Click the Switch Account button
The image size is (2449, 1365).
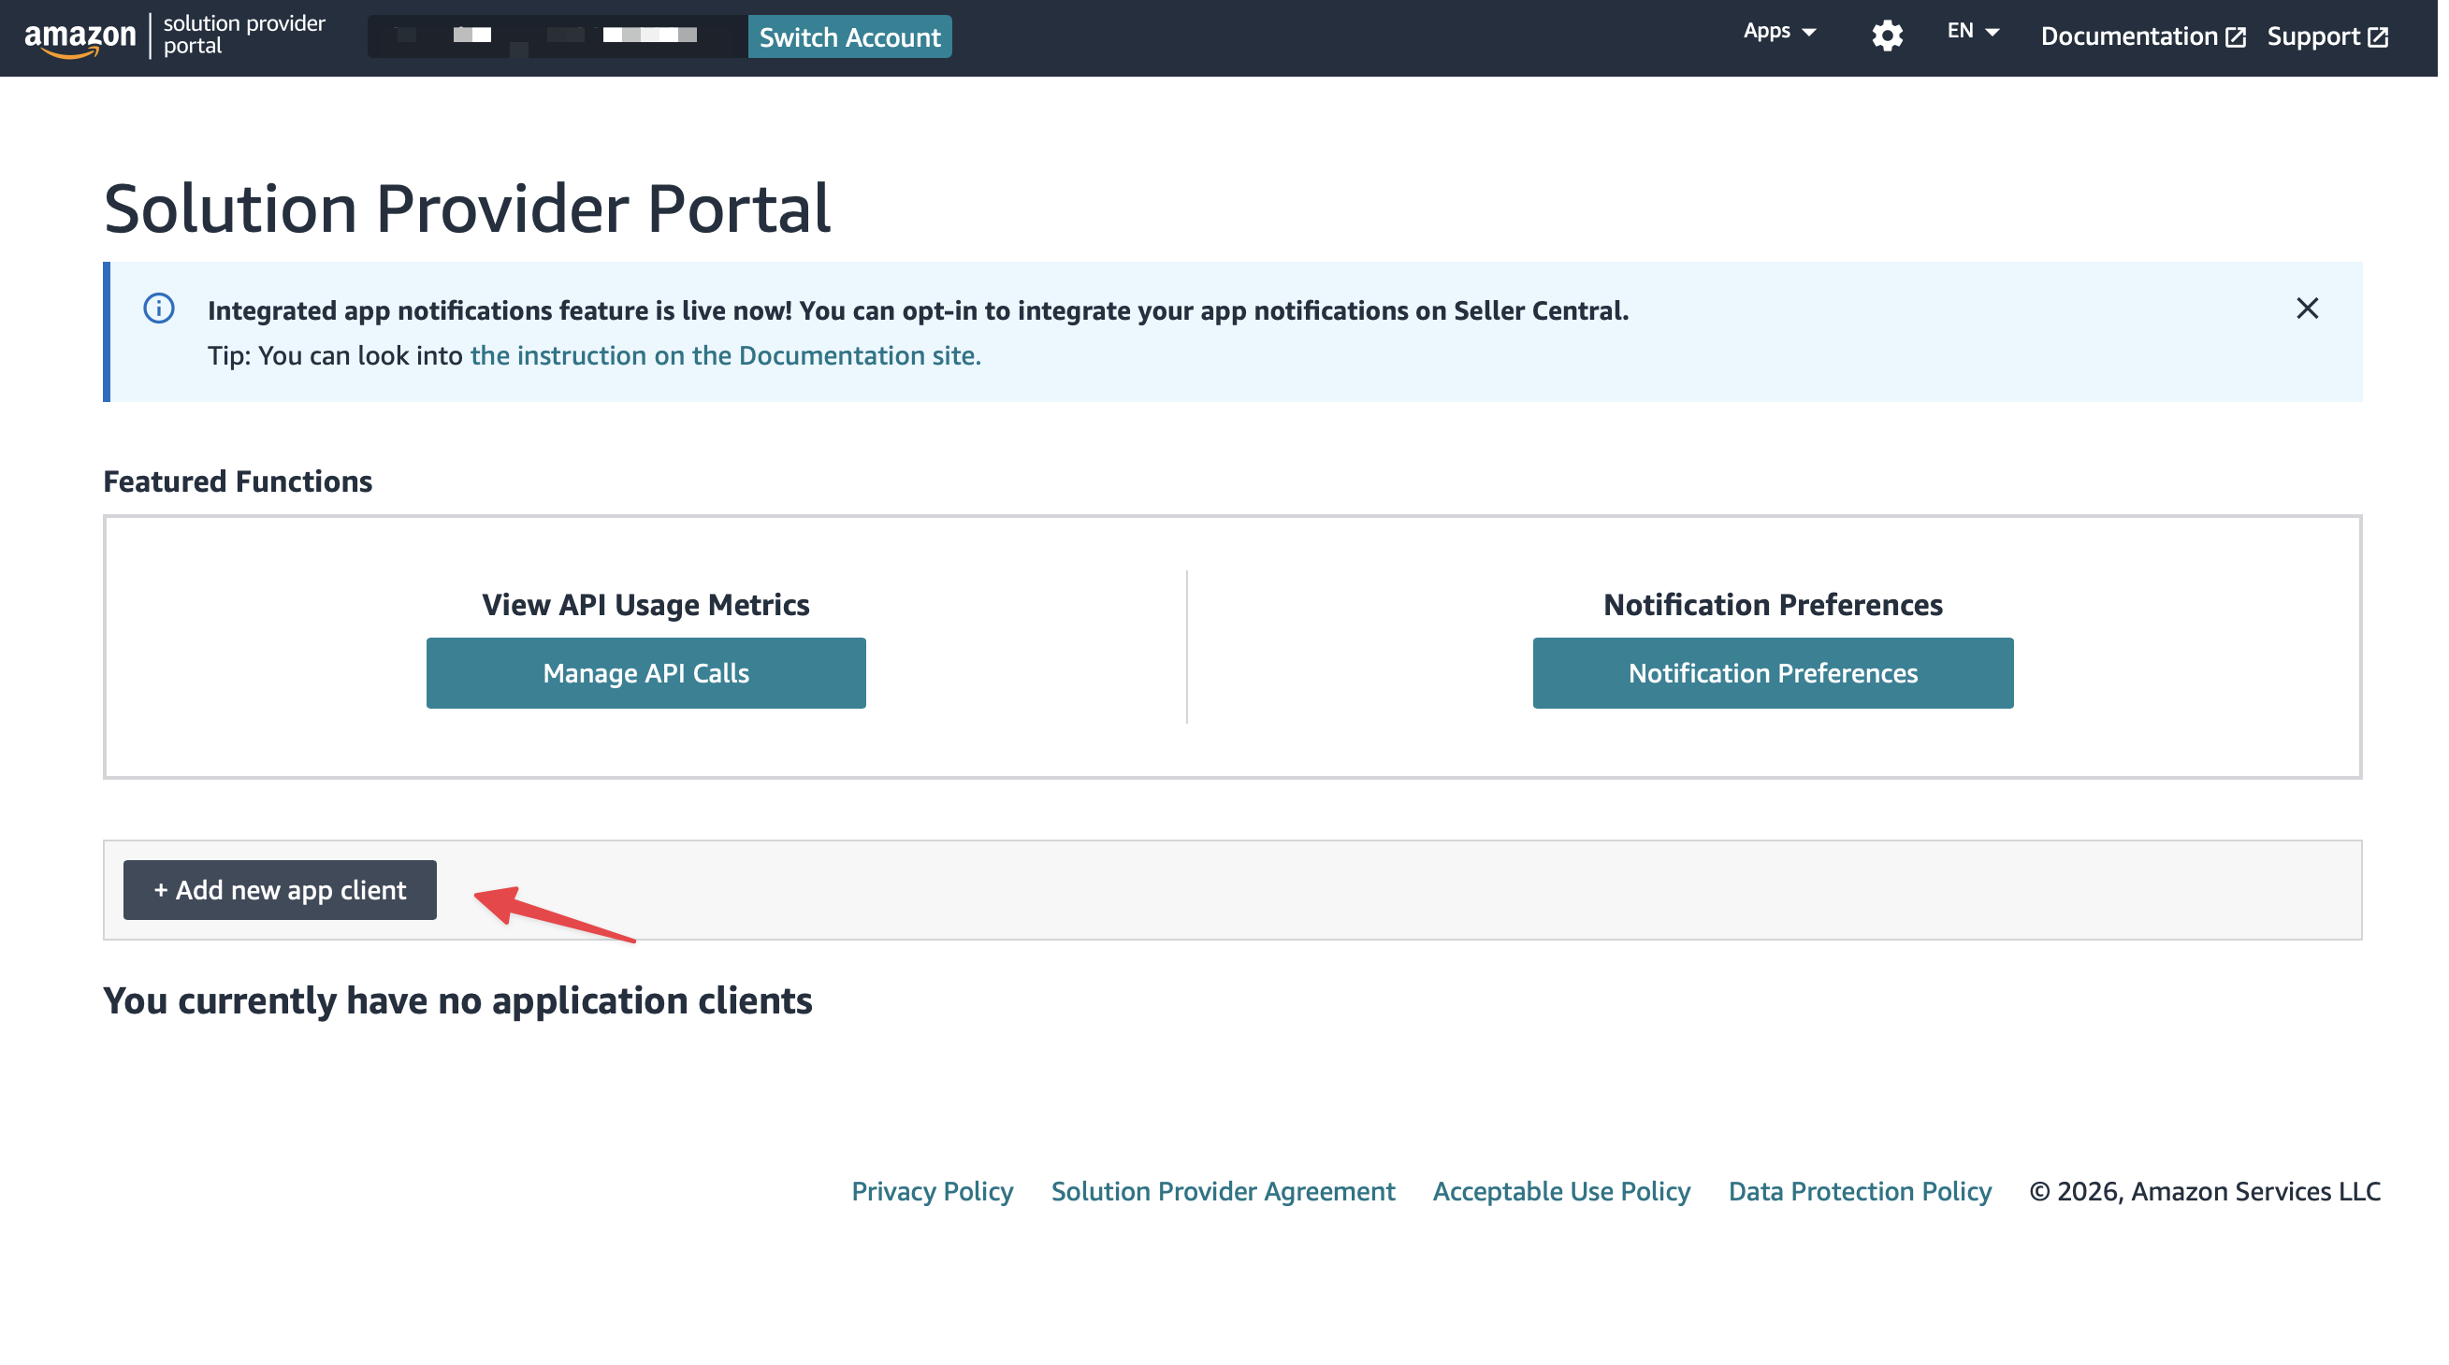point(849,37)
